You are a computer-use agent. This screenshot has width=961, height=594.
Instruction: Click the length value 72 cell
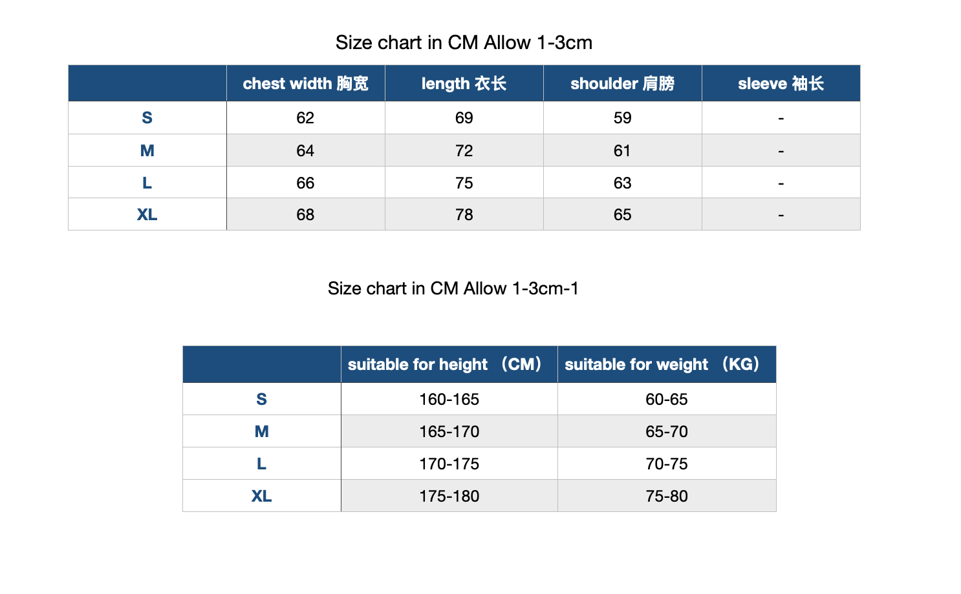coord(464,150)
